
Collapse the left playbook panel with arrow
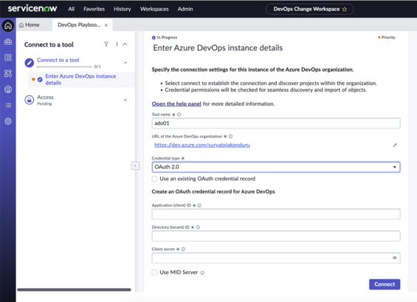tap(135, 165)
